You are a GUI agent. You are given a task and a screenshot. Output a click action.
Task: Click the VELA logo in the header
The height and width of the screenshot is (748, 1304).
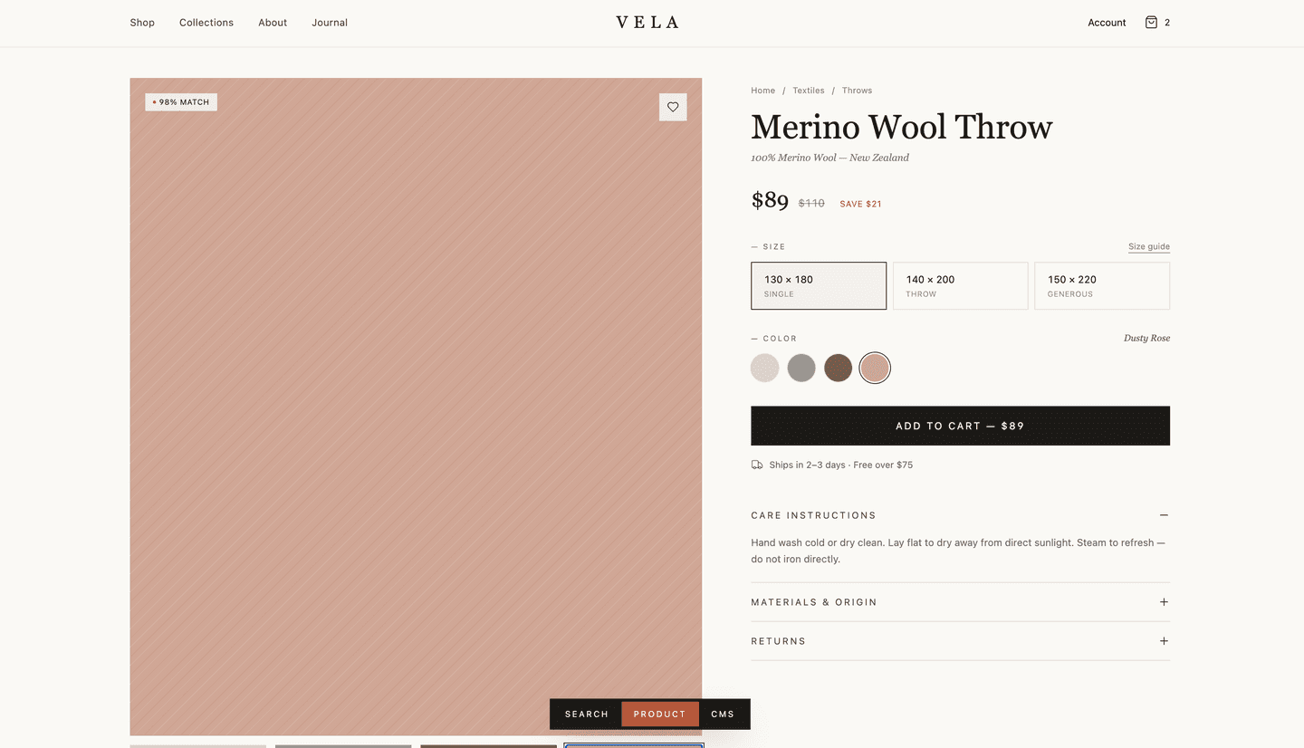click(647, 22)
